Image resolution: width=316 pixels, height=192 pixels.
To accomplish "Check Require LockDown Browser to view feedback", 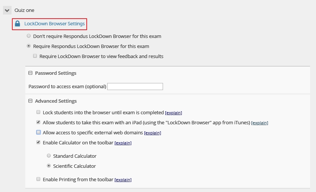I will 35,56.
